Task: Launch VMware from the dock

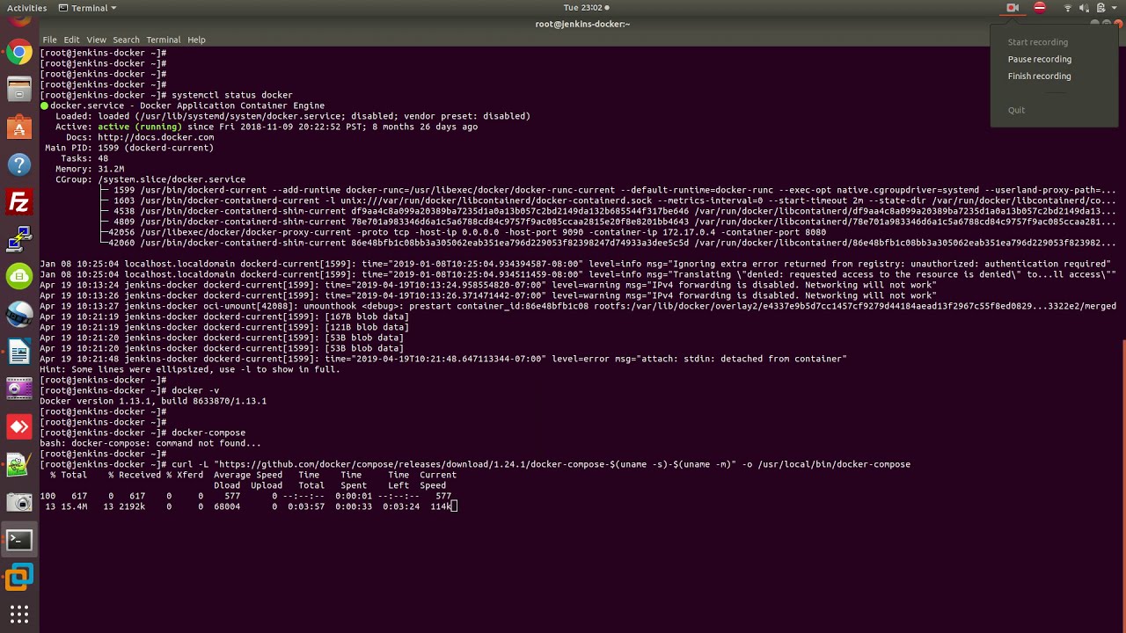Action: 19,578
